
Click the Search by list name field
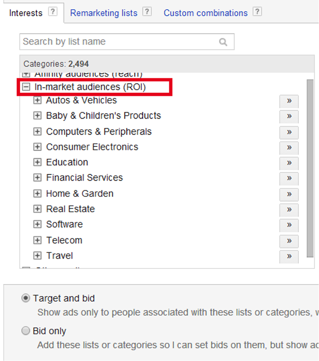pyautogui.click(x=118, y=42)
